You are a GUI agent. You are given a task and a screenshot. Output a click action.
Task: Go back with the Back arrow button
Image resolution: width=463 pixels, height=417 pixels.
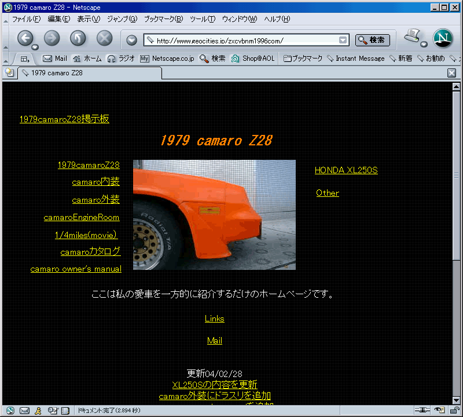pyautogui.click(x=25, y=38)
